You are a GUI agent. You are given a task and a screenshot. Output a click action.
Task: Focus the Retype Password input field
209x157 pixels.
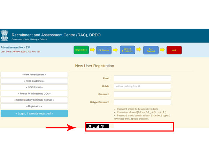[x=142, y=102]
